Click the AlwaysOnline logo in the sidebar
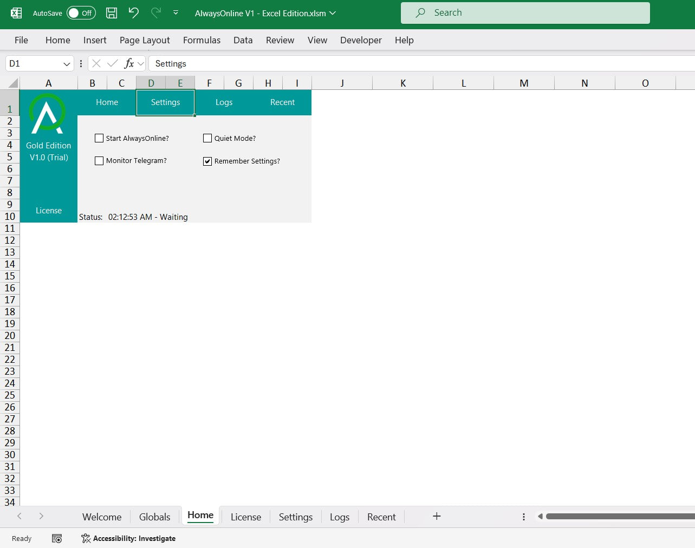Image resolution: width=695 pixels, height=548 pixels. tap(48, 114)
